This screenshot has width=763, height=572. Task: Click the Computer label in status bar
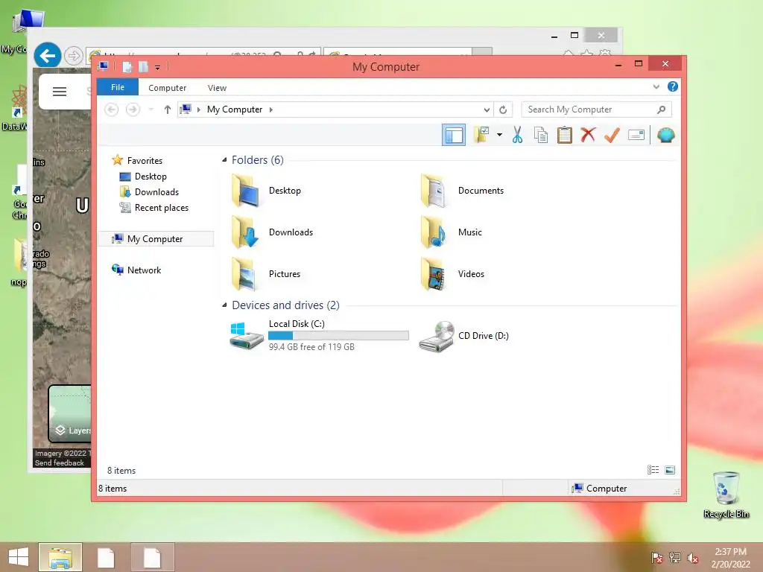pyautogui.click(x=606, y=489)
